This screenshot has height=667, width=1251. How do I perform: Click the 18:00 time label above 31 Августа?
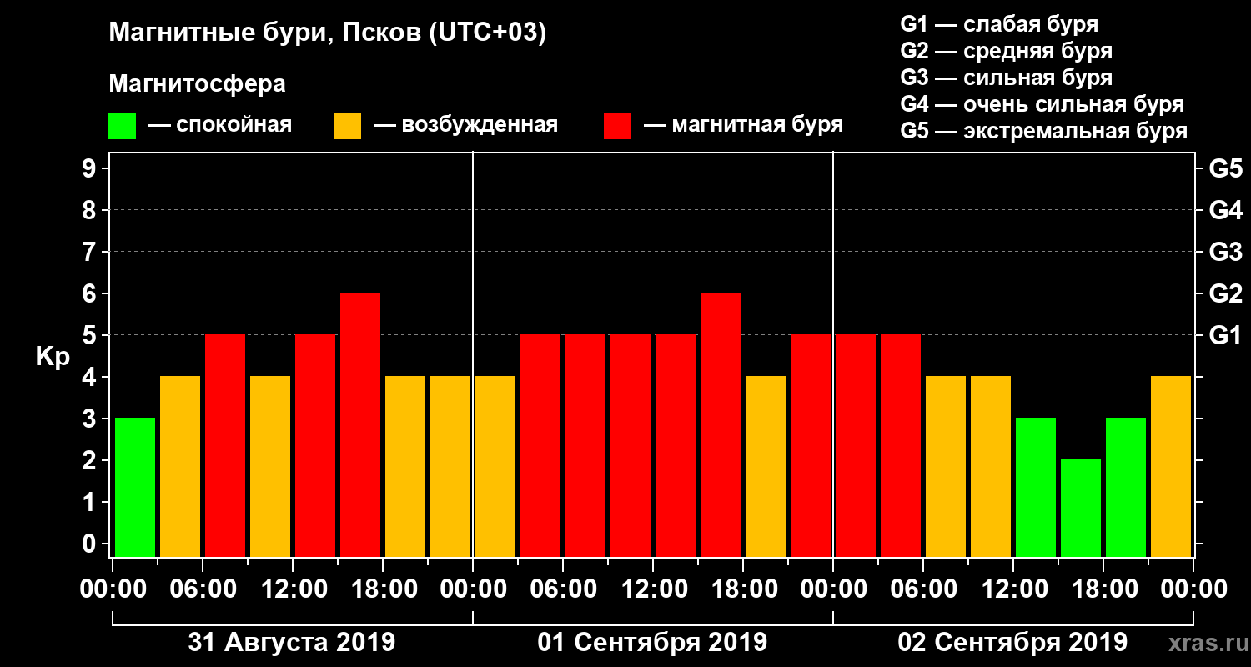(383, 589)
